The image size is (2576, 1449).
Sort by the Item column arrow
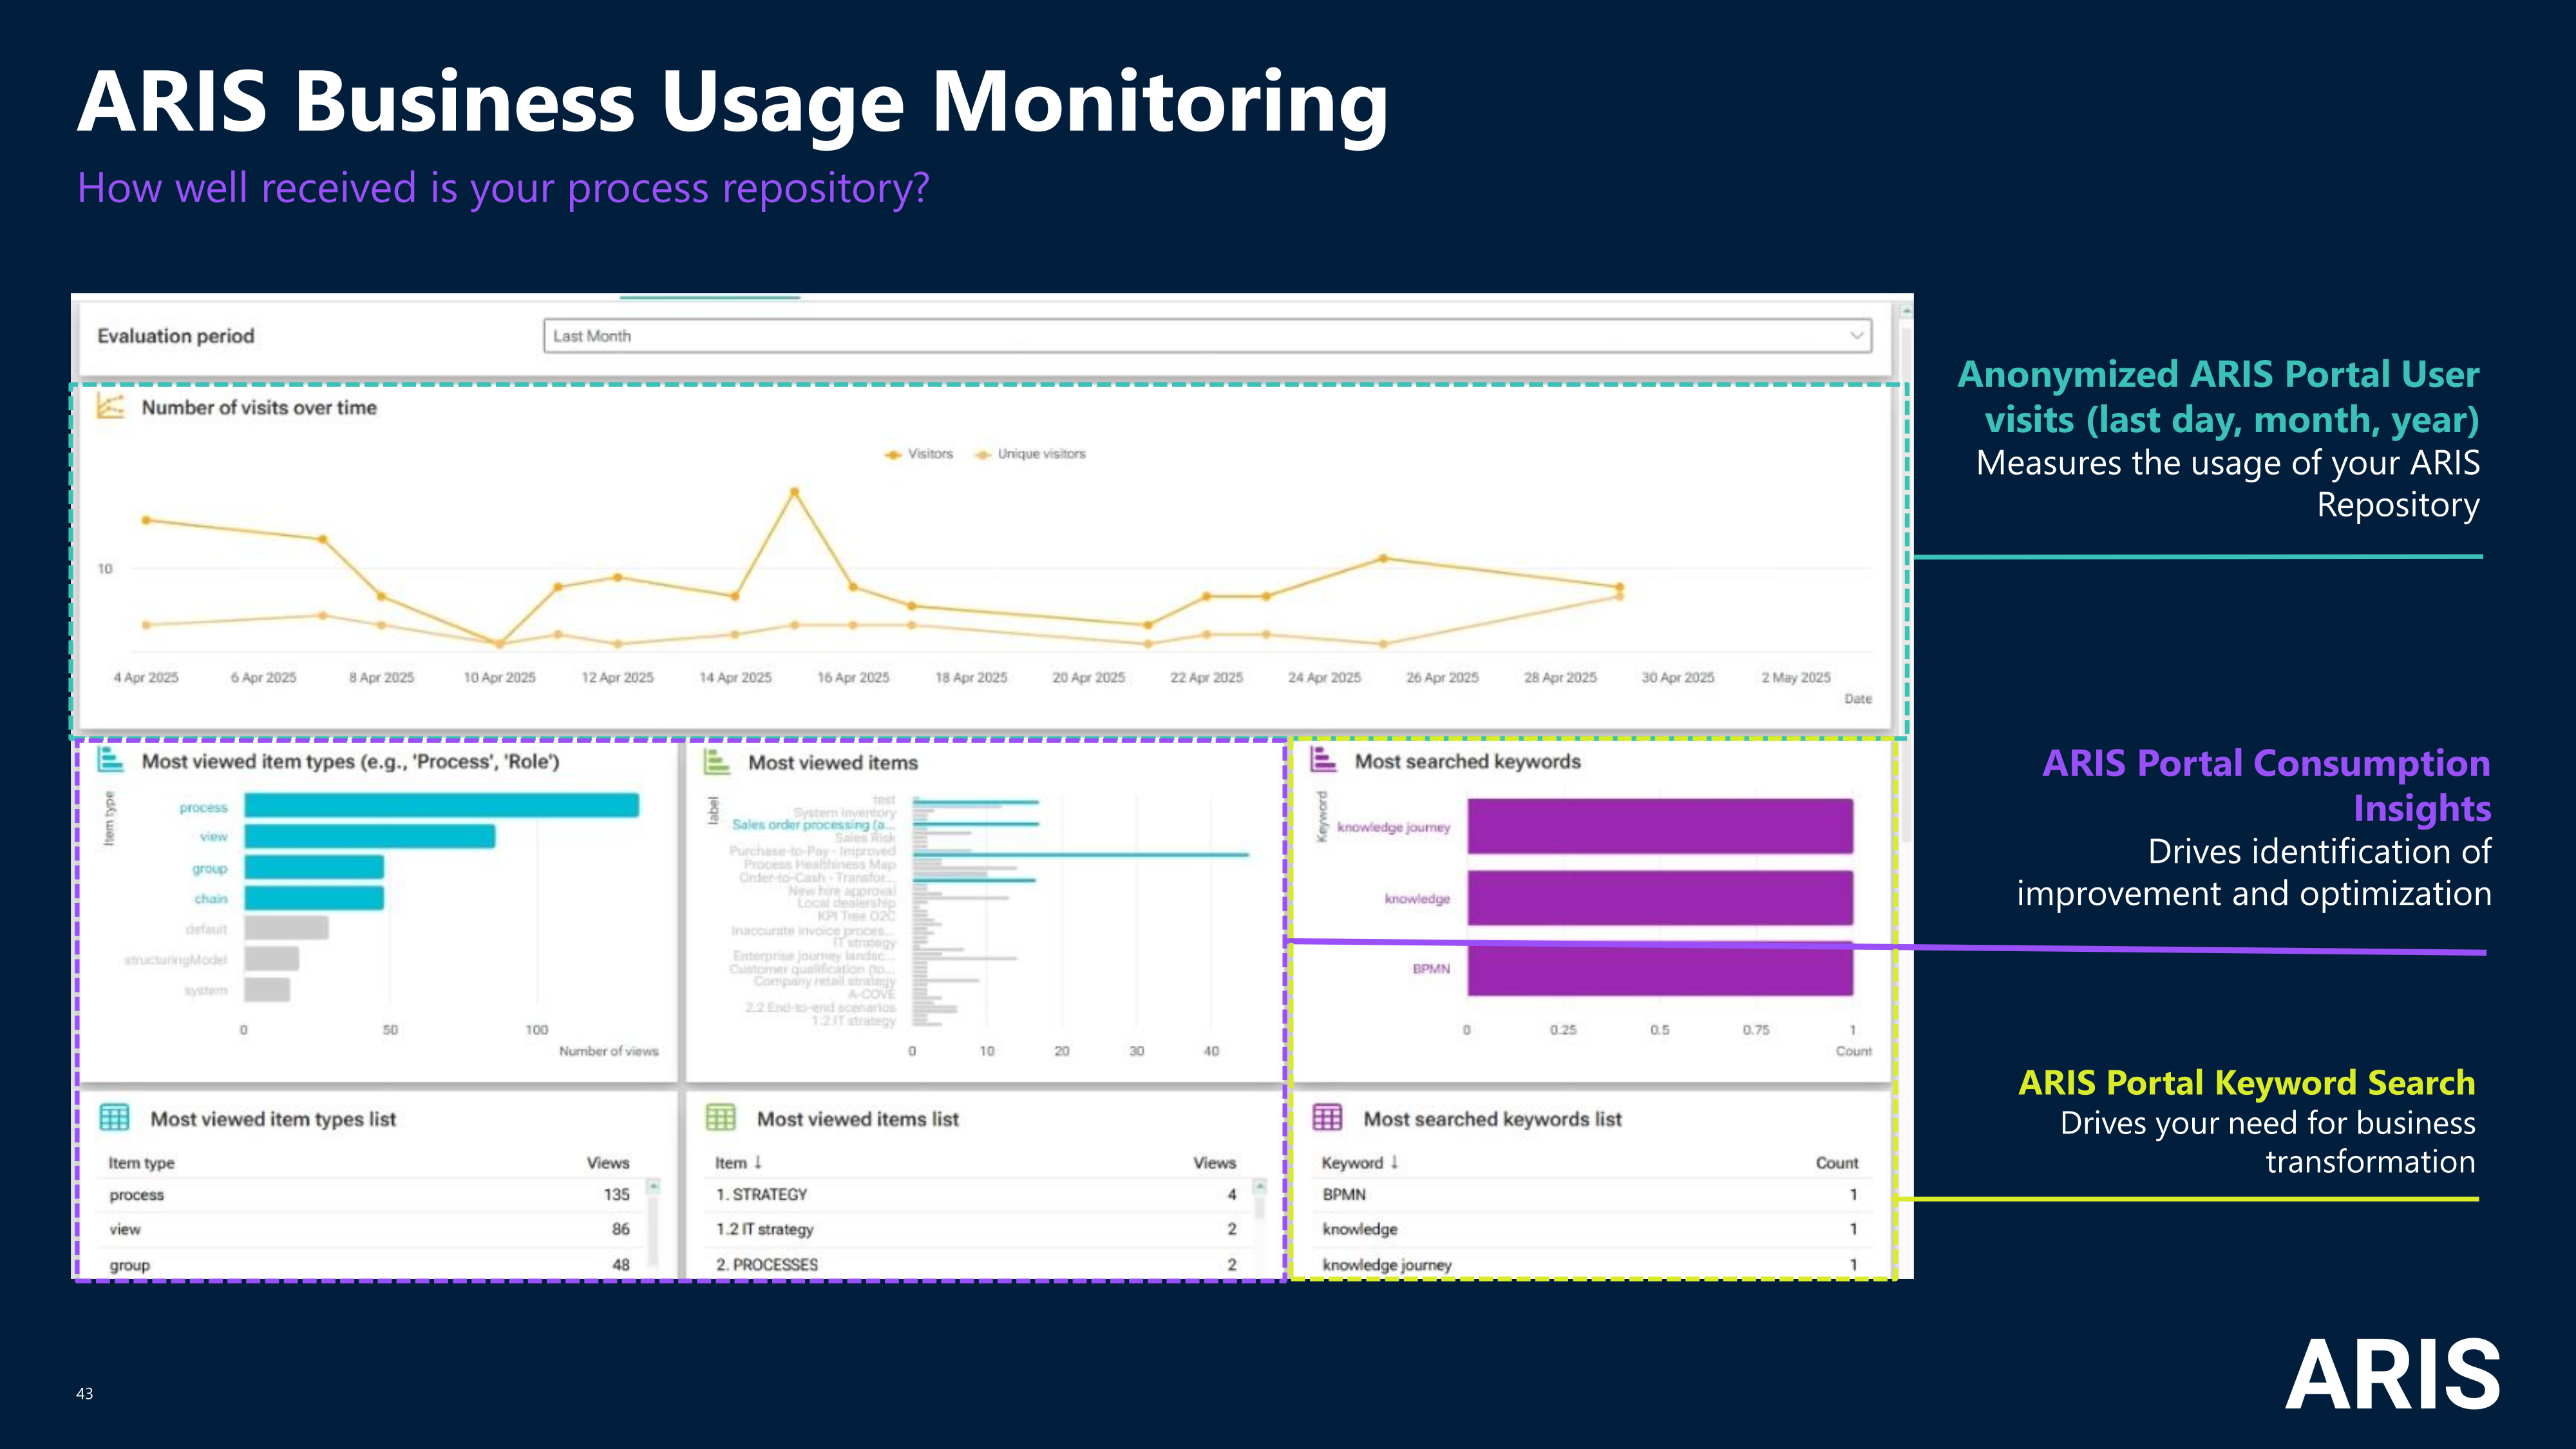point(758,1162)
